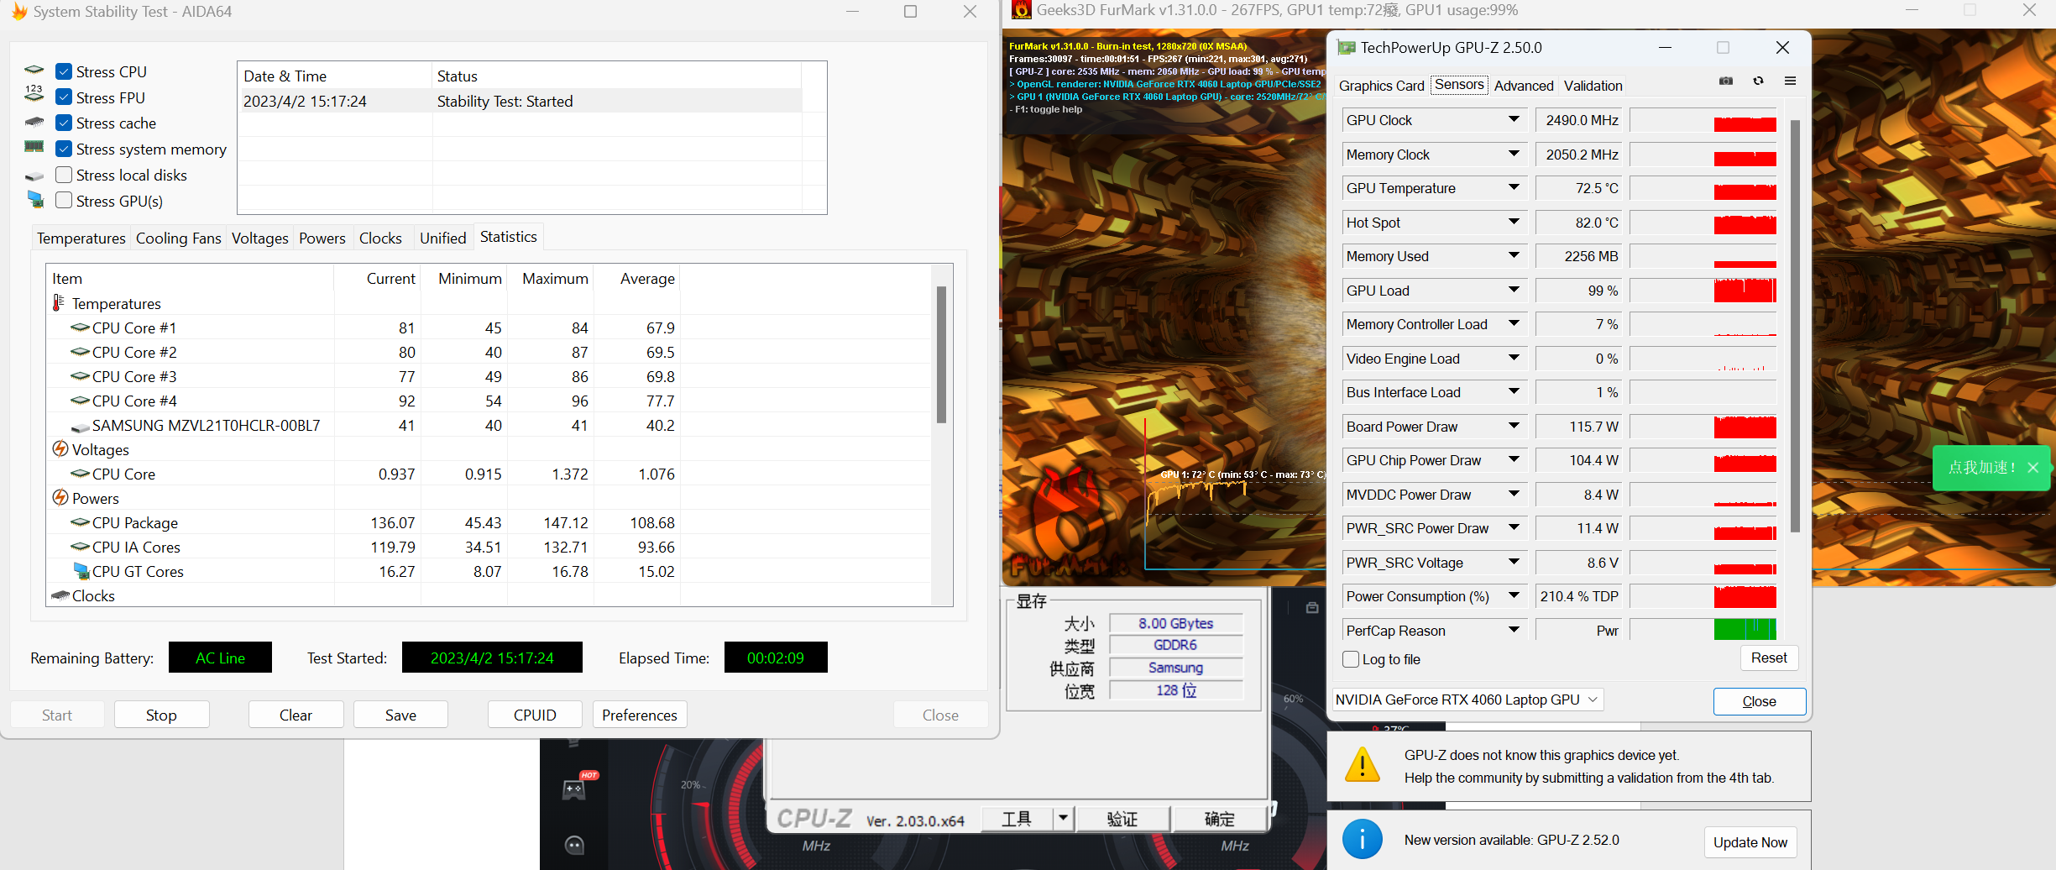Open the Power Consumption (%) dropdown
The width and height of the screenshot is (2056, 870).
[x=1514, y=596]
